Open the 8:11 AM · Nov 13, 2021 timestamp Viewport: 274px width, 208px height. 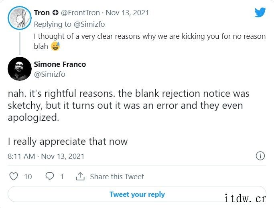pyautogui.click(x=46, y=156)
